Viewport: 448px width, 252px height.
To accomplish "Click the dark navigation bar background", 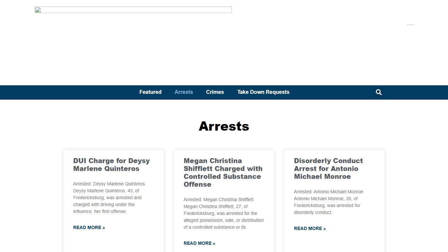I will tap(66, 92).
